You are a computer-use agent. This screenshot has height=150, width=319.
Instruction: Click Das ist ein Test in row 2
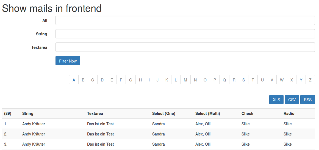coord(100,134)
